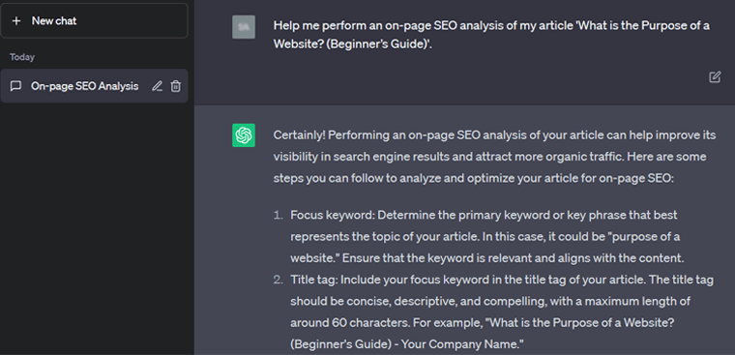
Task: Click the plus icon beside New chat
Action: [x=16, y=20]
